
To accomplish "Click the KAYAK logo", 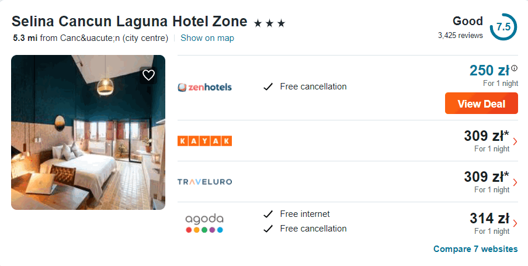I will coord(204,140).
